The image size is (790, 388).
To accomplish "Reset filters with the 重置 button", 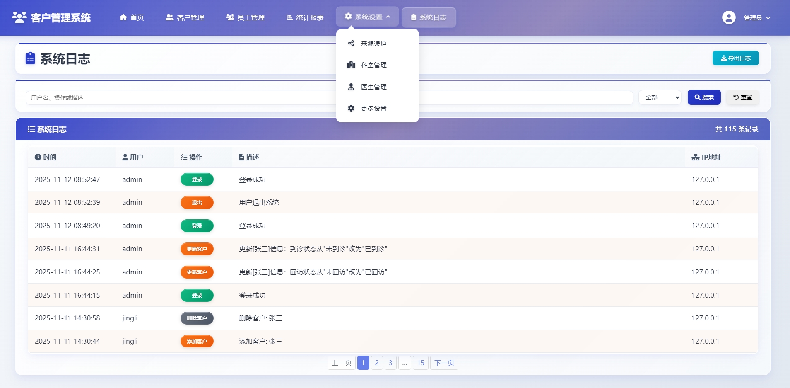I will pos(742,97).
